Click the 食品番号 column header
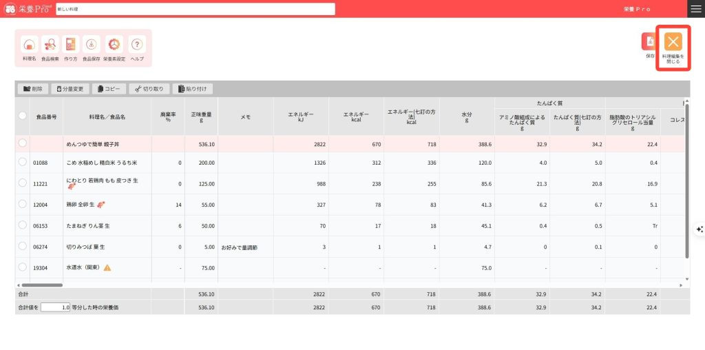This screenshot has width=705, height=350. pos(46,117)
